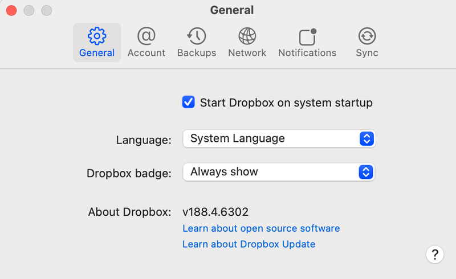This screenshot has height=279, width=456.
Task: Click the minimize button, middle gray circle
Action: pos(29,10)
